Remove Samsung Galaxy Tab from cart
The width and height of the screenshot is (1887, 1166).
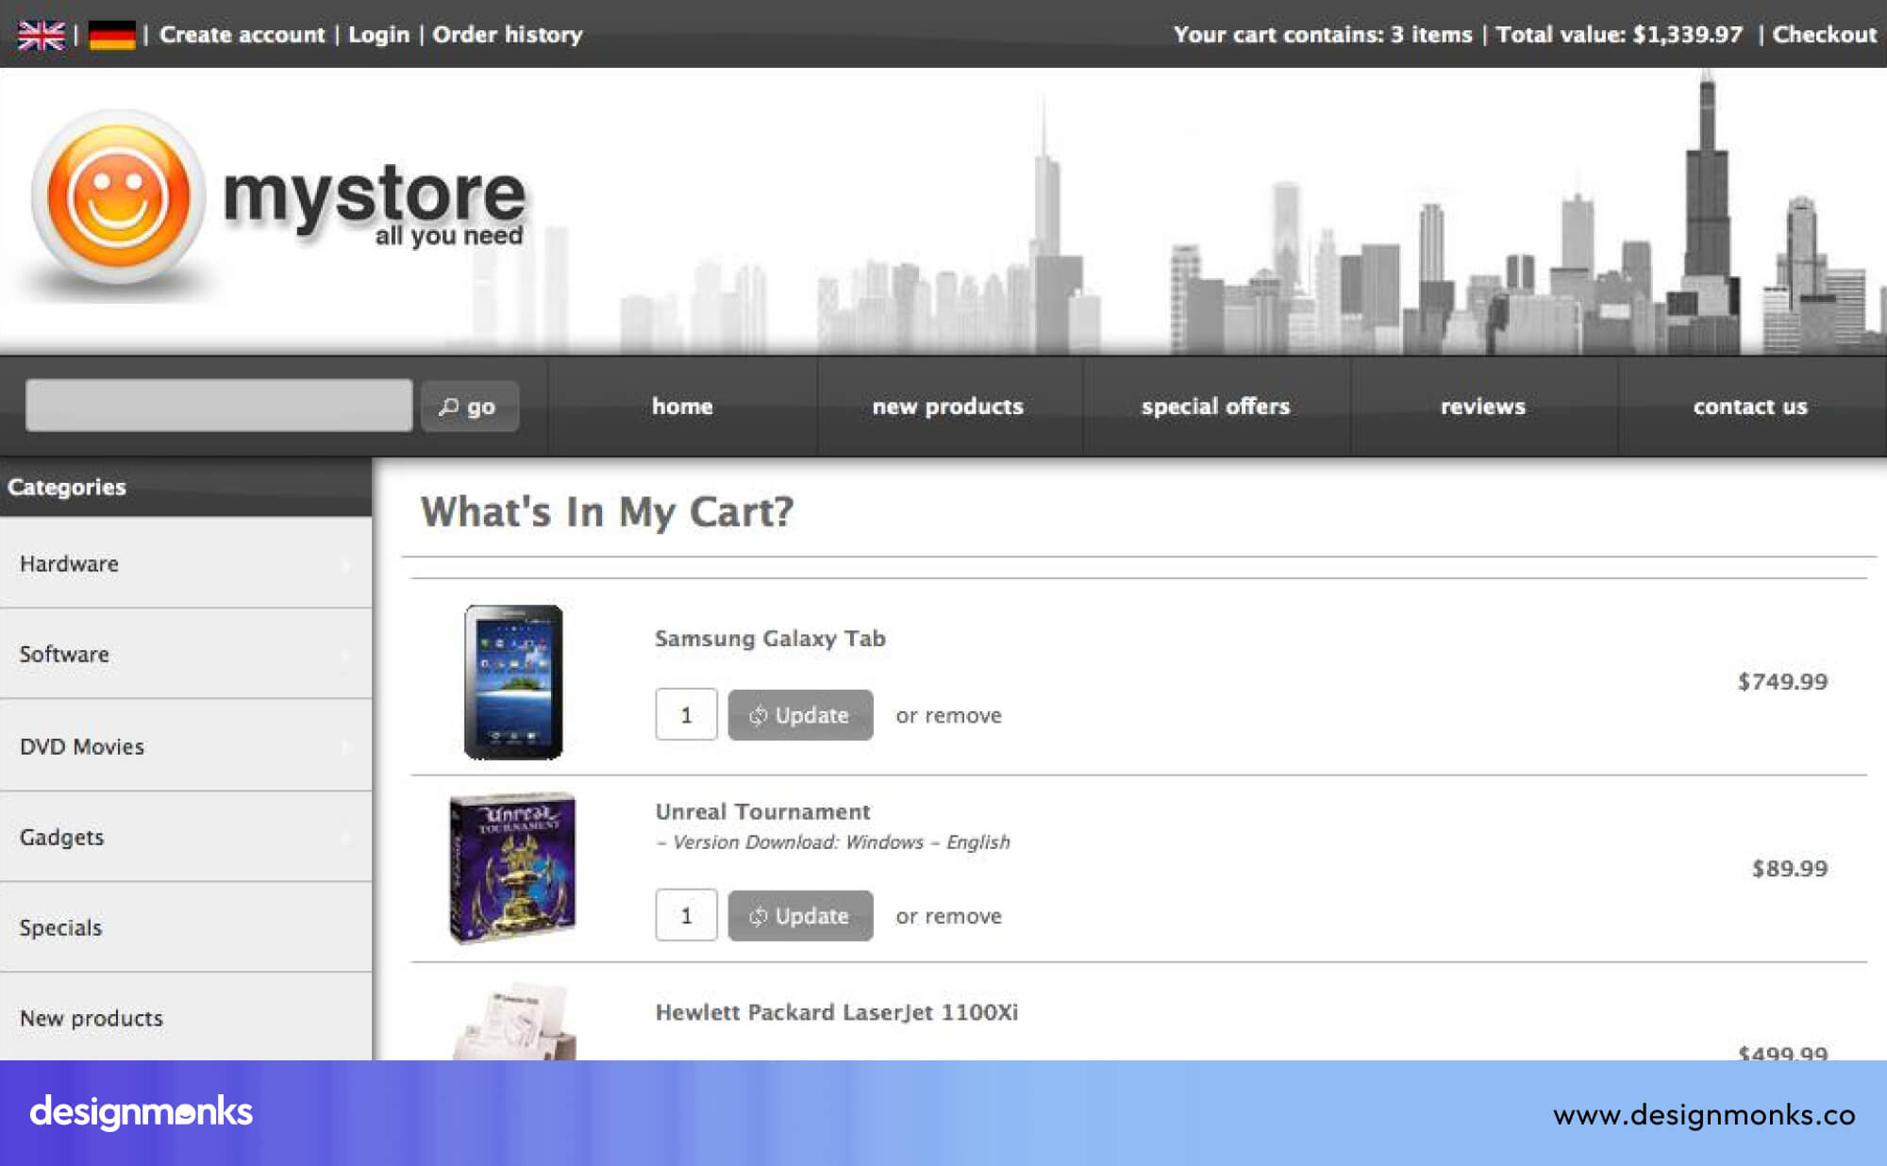pyautogui.click(x=962, y=715)
